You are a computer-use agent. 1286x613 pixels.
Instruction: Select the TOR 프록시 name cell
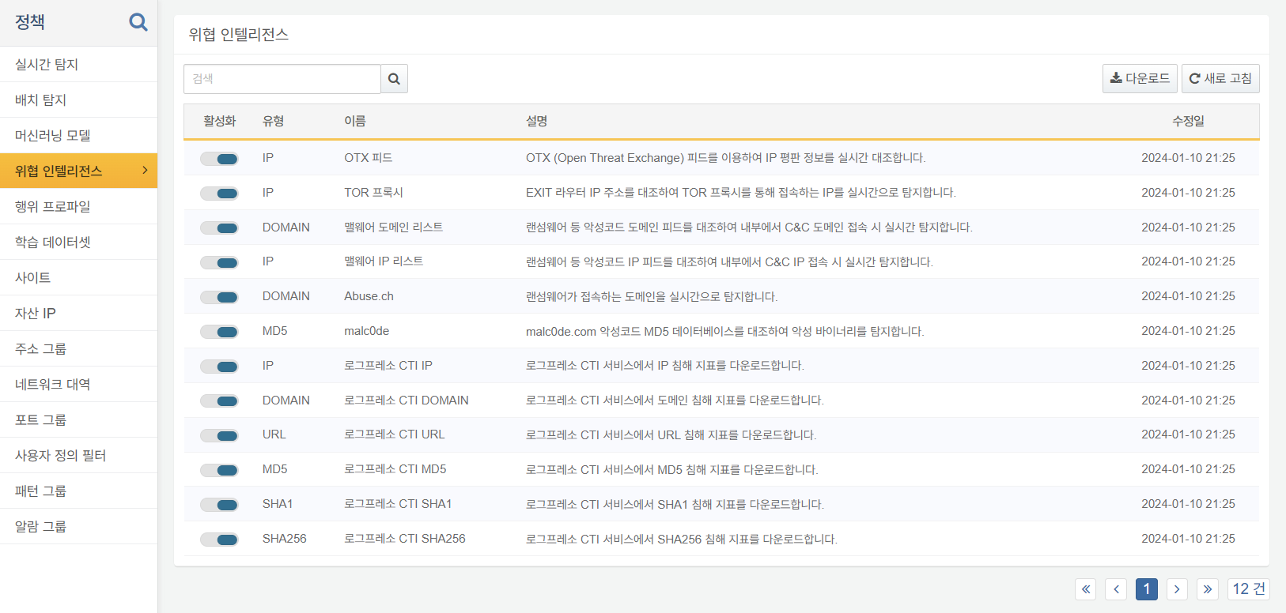tap(374, 193)
